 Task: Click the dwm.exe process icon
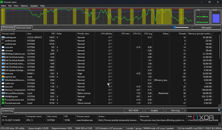3,73
